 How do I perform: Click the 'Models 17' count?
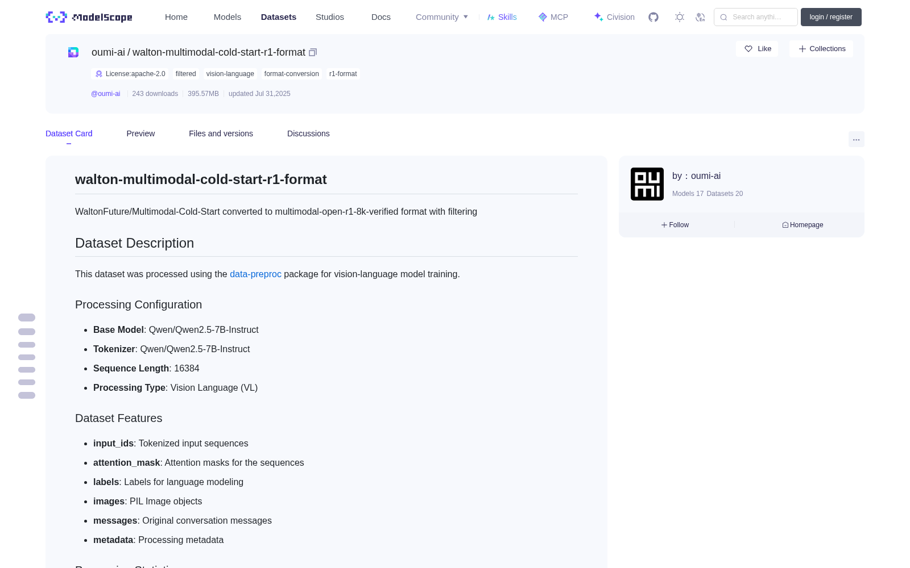pyautogui.click(x=688, y=194)
